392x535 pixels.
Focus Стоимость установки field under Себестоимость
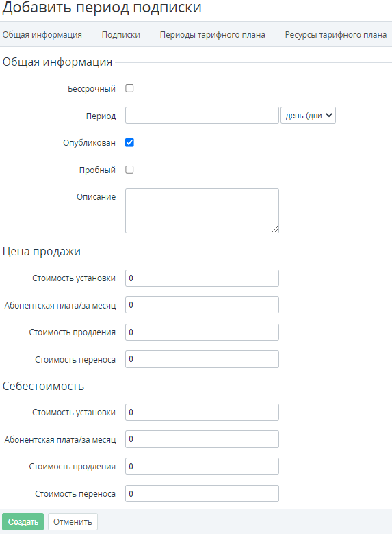click(x=202, y=412)
